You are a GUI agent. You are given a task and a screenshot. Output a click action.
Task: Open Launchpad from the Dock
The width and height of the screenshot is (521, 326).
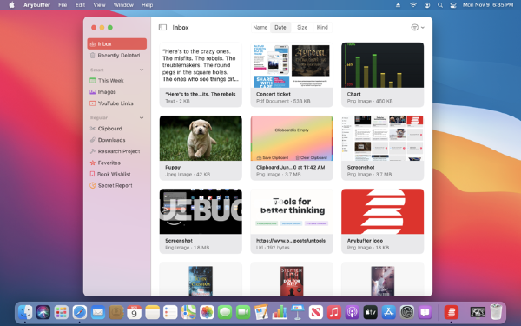coord(62,312)
